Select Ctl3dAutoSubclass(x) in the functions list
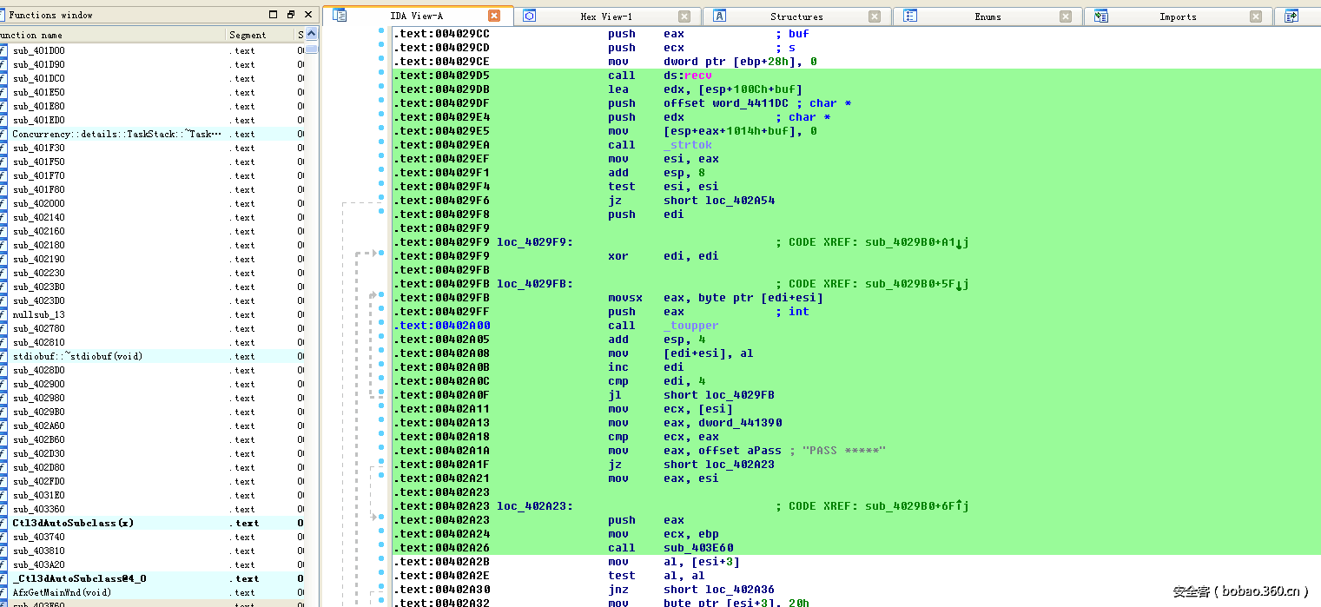The height and width of the screenshot is (607, 1321). 73,523
